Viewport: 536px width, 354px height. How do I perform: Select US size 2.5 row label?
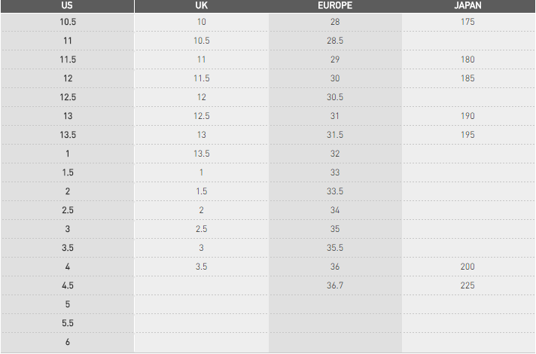click(x=68, y=210)
